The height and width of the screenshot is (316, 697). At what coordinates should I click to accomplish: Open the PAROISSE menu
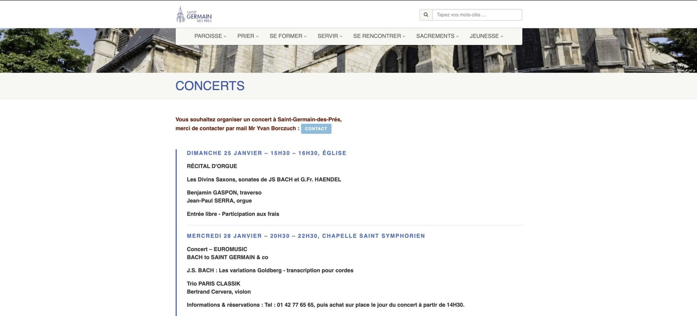(210, 36)
